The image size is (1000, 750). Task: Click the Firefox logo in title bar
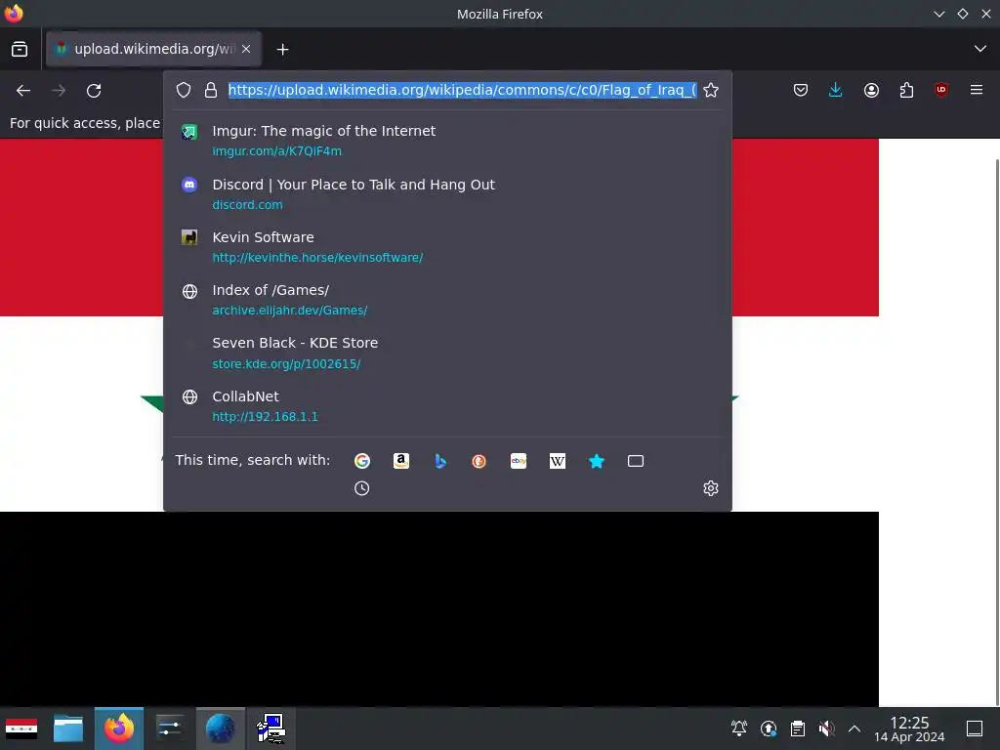pyautogui.click(x=14, y=14)
